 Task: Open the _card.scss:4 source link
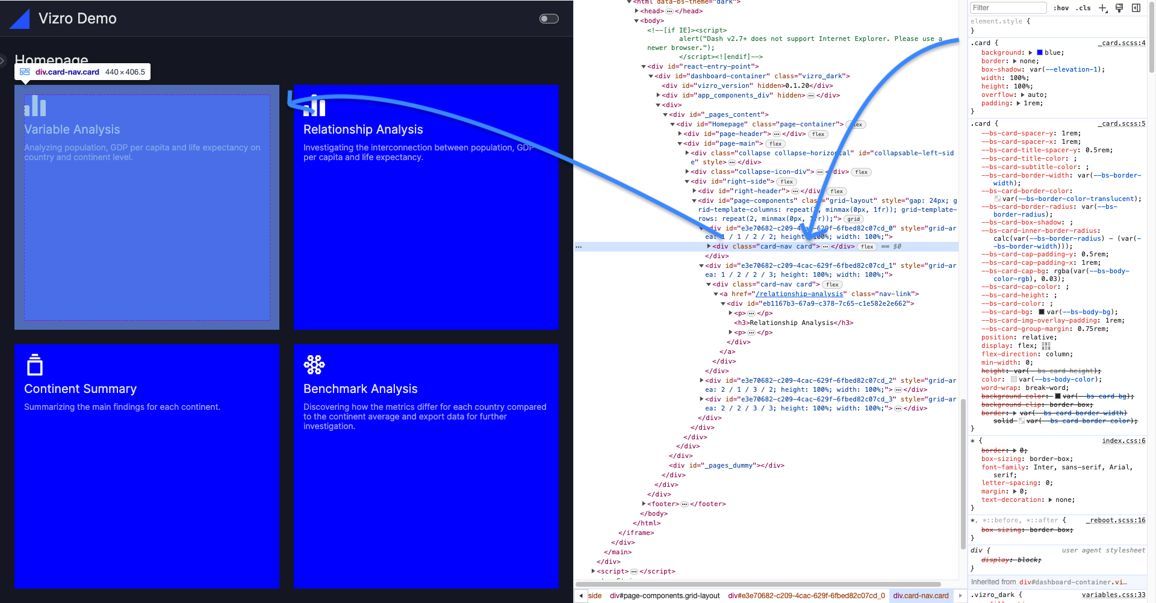1121,43
